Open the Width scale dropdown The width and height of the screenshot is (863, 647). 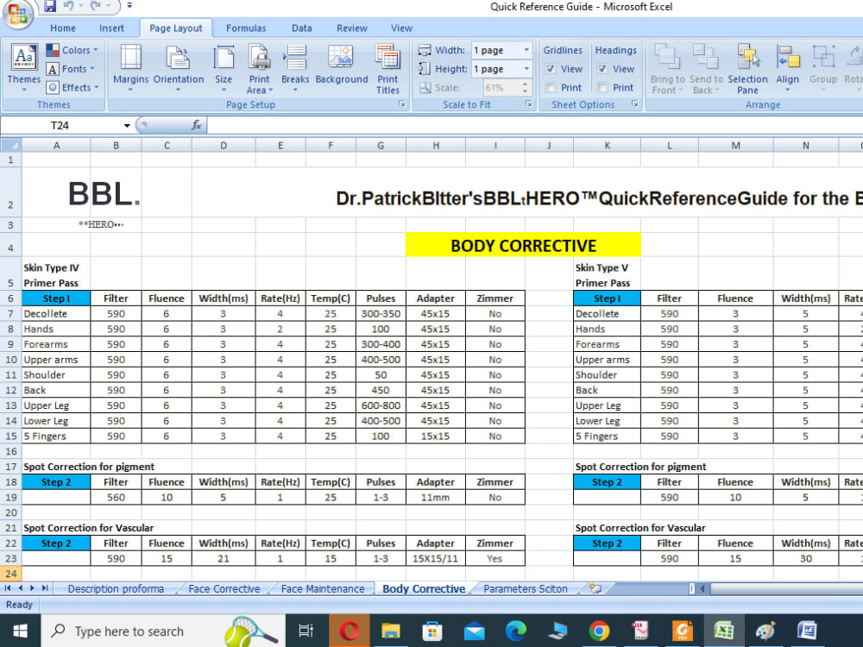[526, 50]
